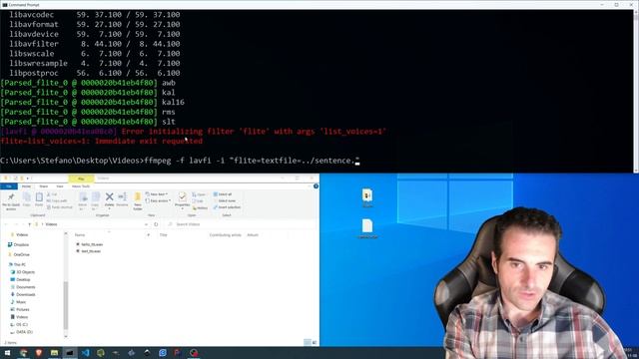Click the Title column header

[x=164, y=235]
